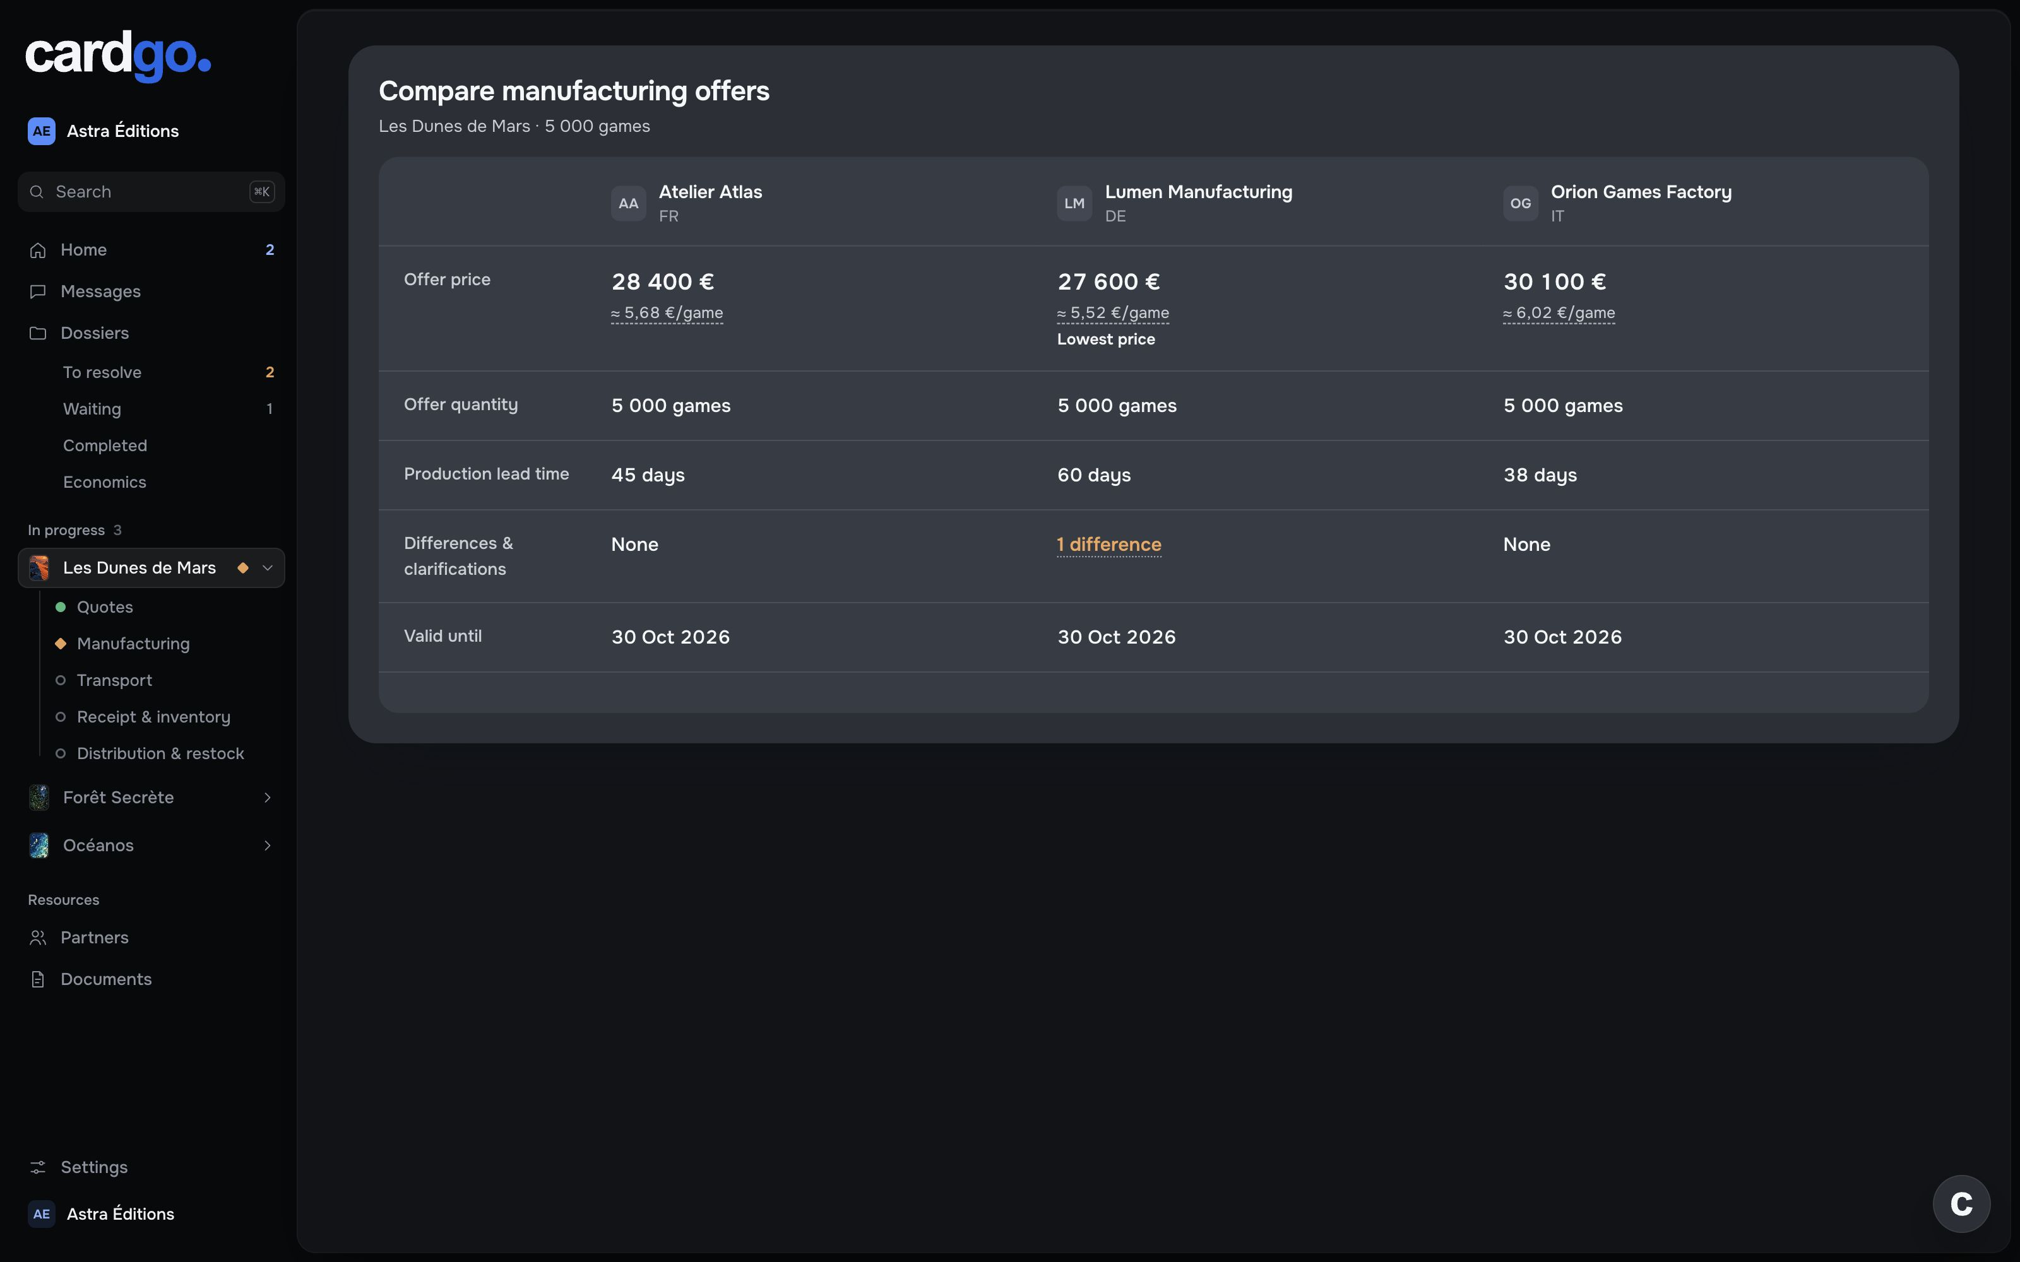The image size is (2020, 1262).
Task: Click the ≈ 6,02 €/game price
Action: (1559, 313)
